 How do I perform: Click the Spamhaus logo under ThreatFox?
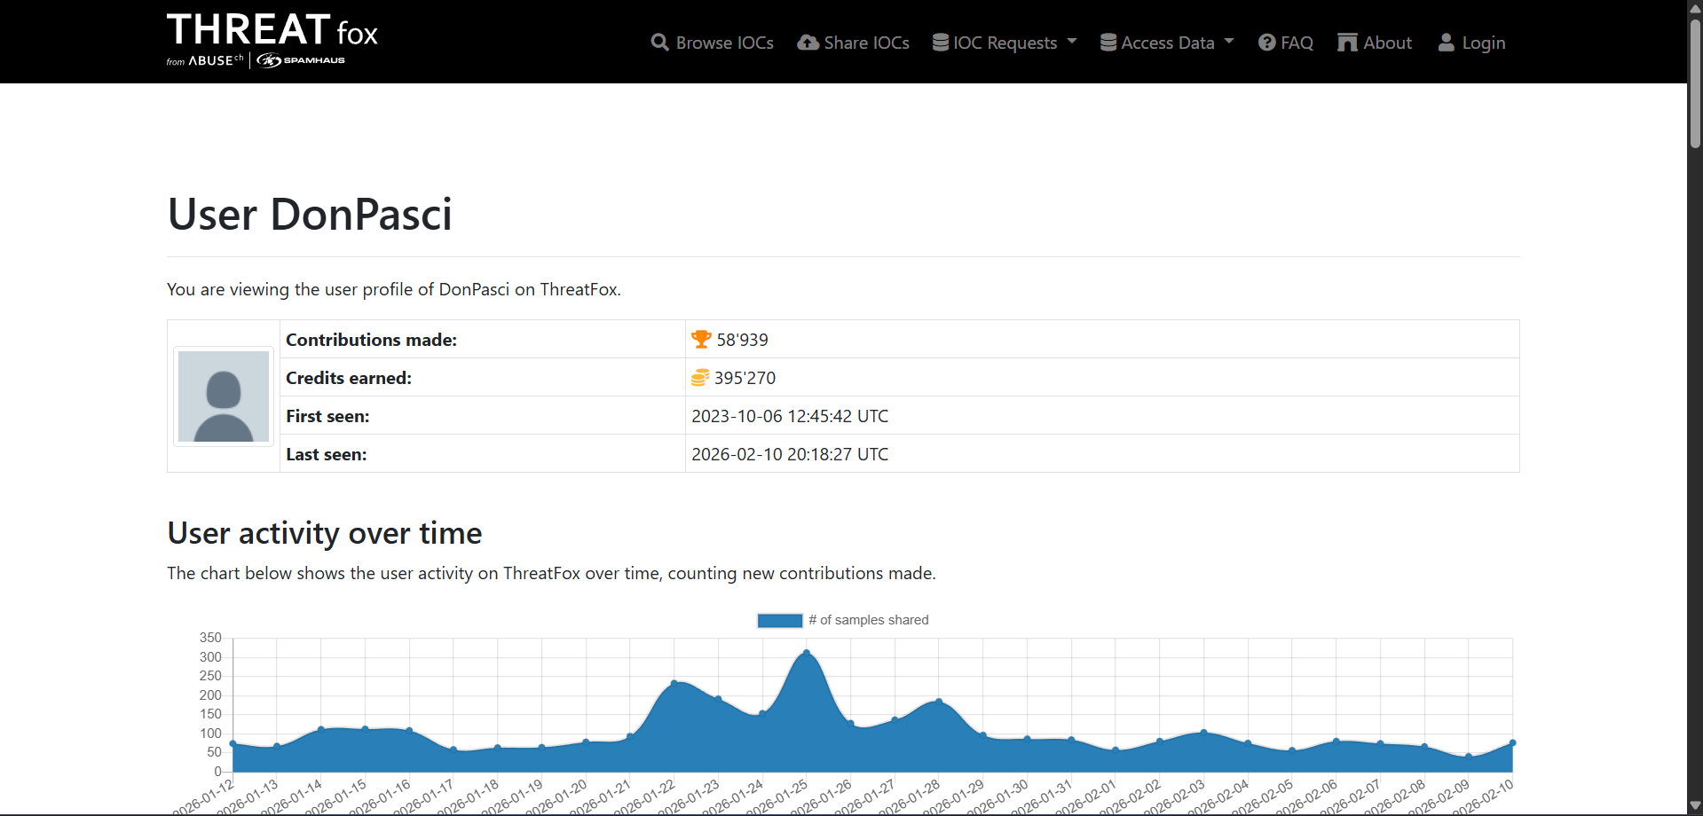click(301, 60)
